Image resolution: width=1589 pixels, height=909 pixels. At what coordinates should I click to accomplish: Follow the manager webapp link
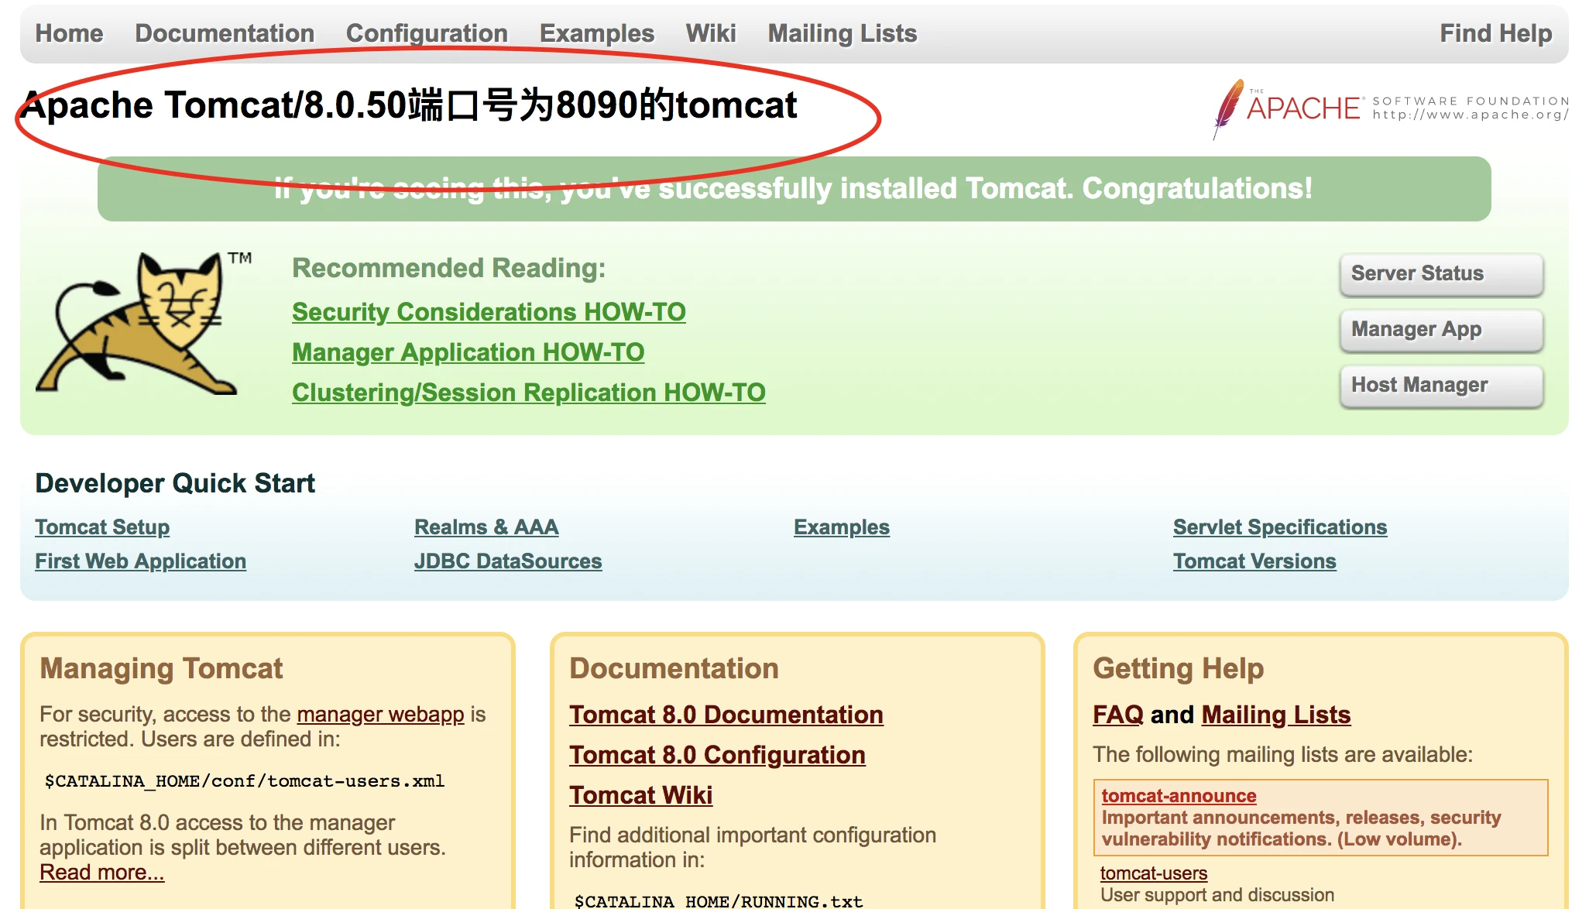[x=380, y=714]
